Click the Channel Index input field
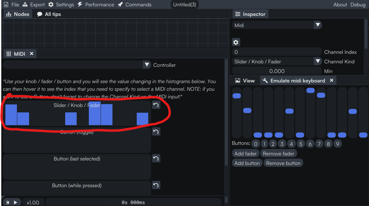Screen dimensions: 369x206 (277, 52)
